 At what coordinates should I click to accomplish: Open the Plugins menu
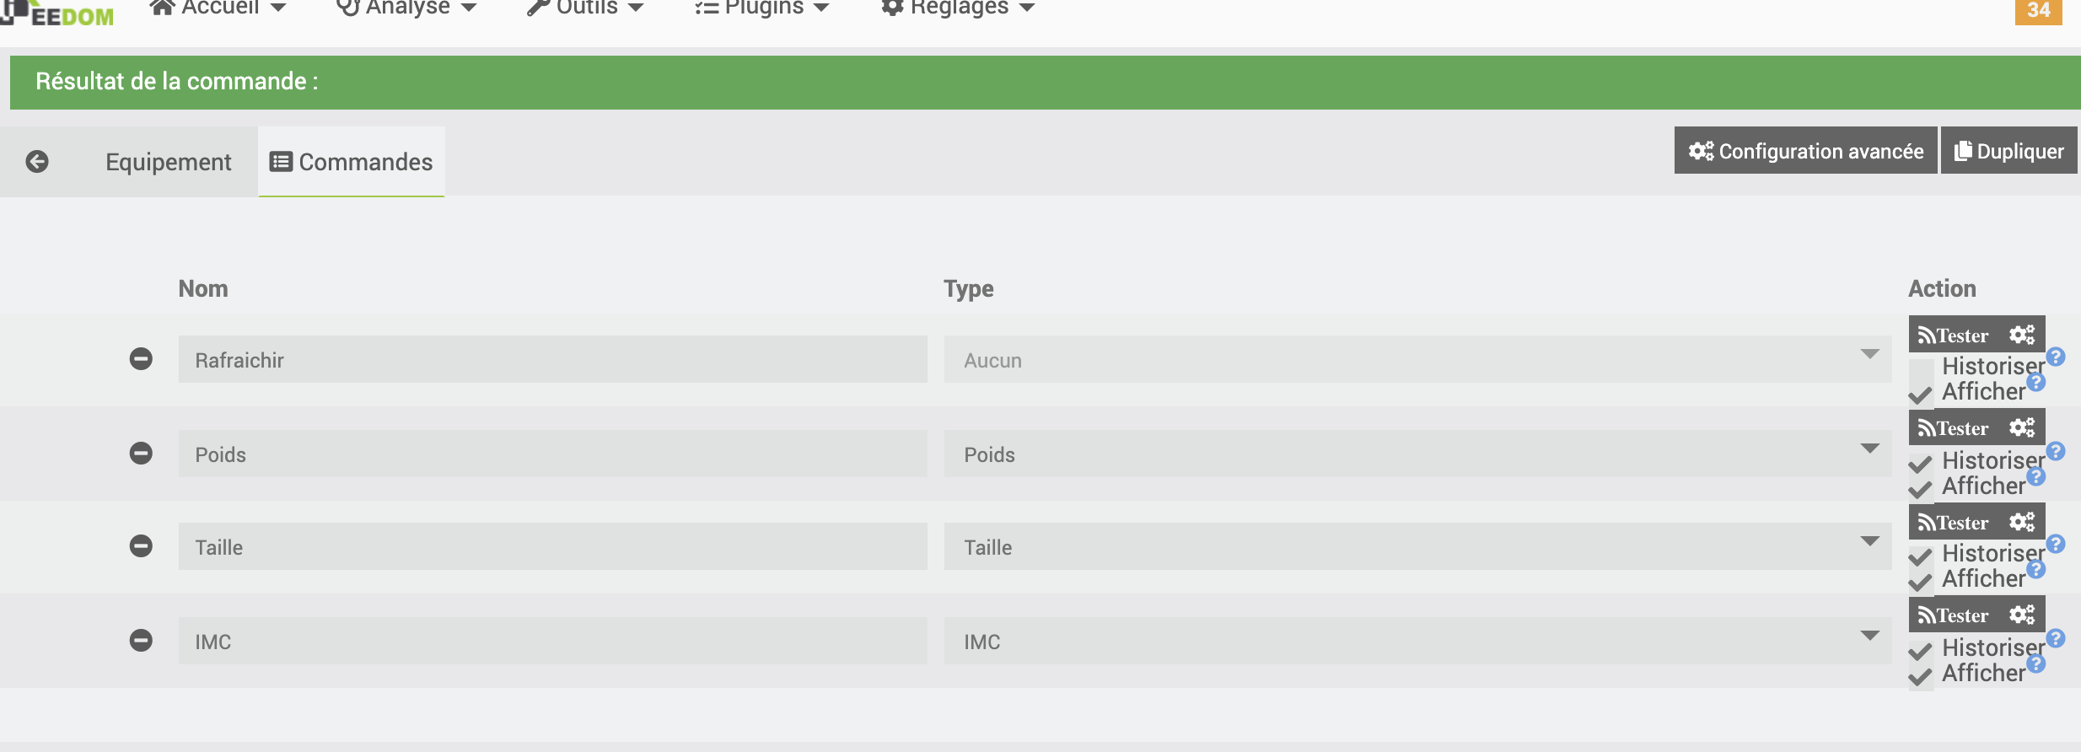762,8
